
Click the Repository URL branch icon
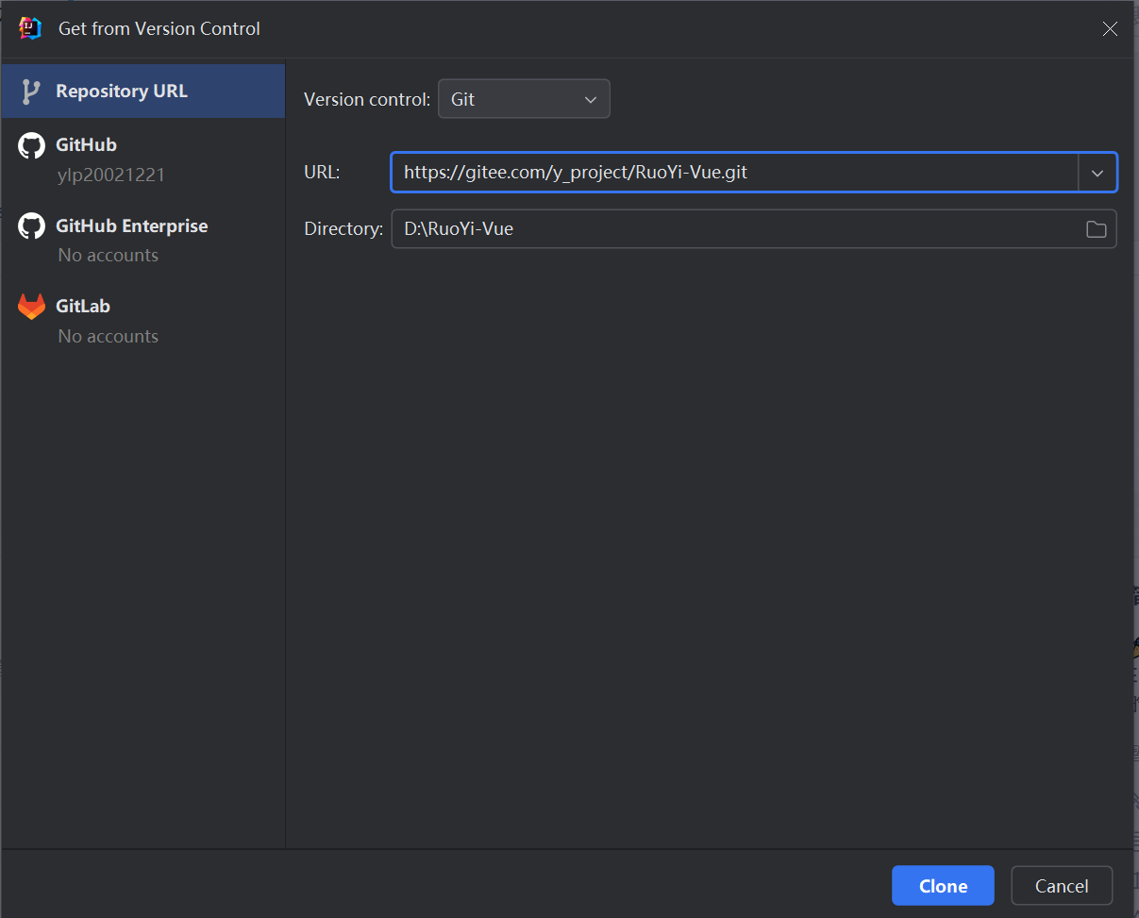pos(31,92)
